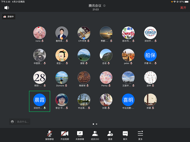Screen dimensions: 190x142
Task: Click nono's muted mic icon
Action: coord(42,41)
